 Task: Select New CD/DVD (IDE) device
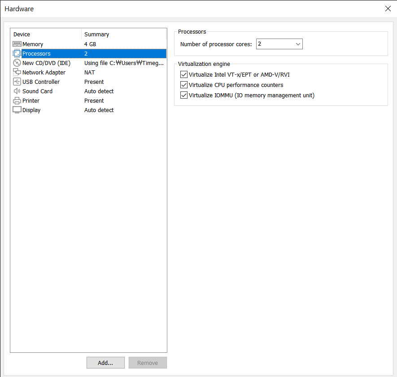point(46,63)
